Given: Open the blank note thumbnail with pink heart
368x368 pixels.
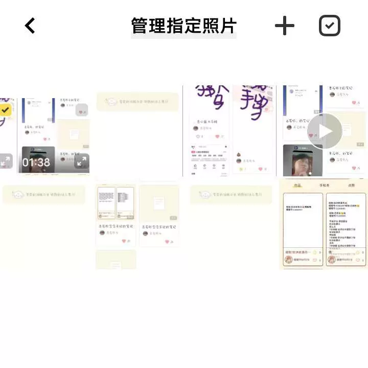Looking at the screenshot, I should [x=159, y=203].
